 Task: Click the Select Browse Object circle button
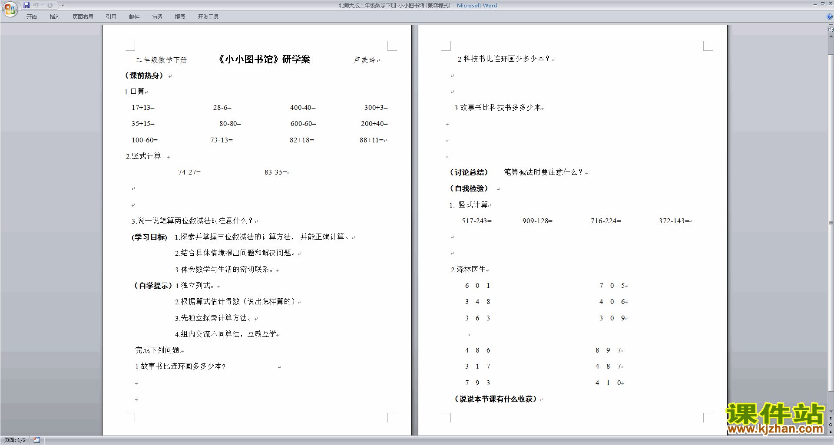(831, 425)
